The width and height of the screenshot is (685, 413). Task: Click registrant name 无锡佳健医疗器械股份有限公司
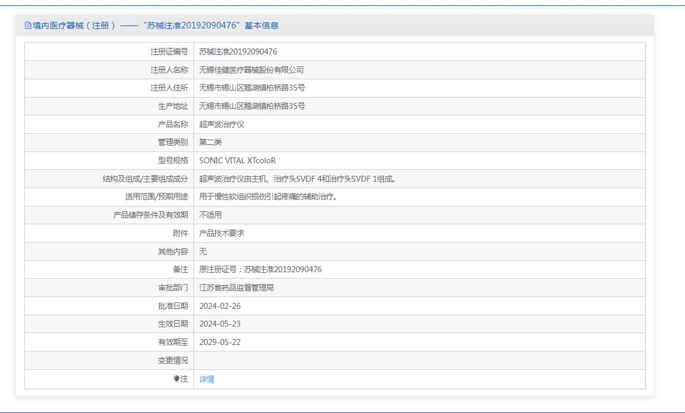click(251, 70)
